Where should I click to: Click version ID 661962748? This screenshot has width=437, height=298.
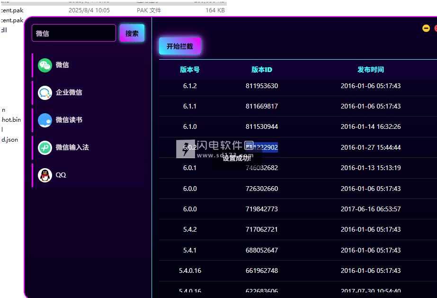pos(262,271)
